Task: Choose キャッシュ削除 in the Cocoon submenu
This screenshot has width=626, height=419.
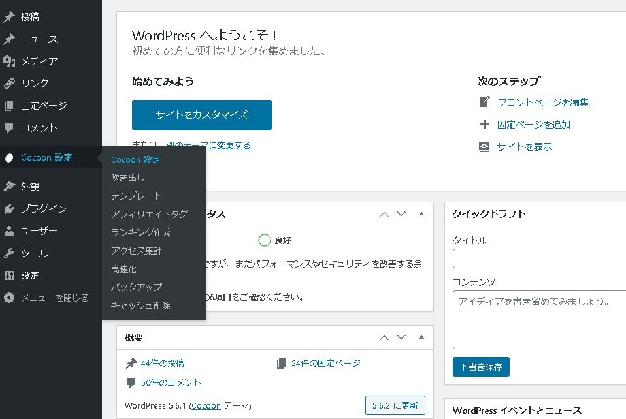Action: (x=140, y=305)
